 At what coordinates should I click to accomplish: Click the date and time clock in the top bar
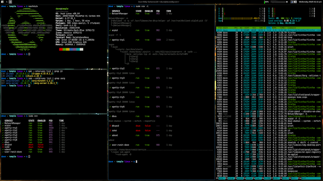[310, 2]
